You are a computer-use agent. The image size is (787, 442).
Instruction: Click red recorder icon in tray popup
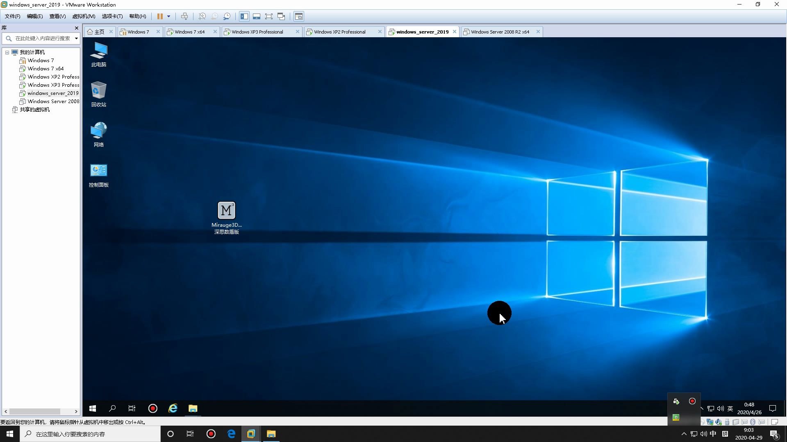pyautogui.click(x=692, y=401)
